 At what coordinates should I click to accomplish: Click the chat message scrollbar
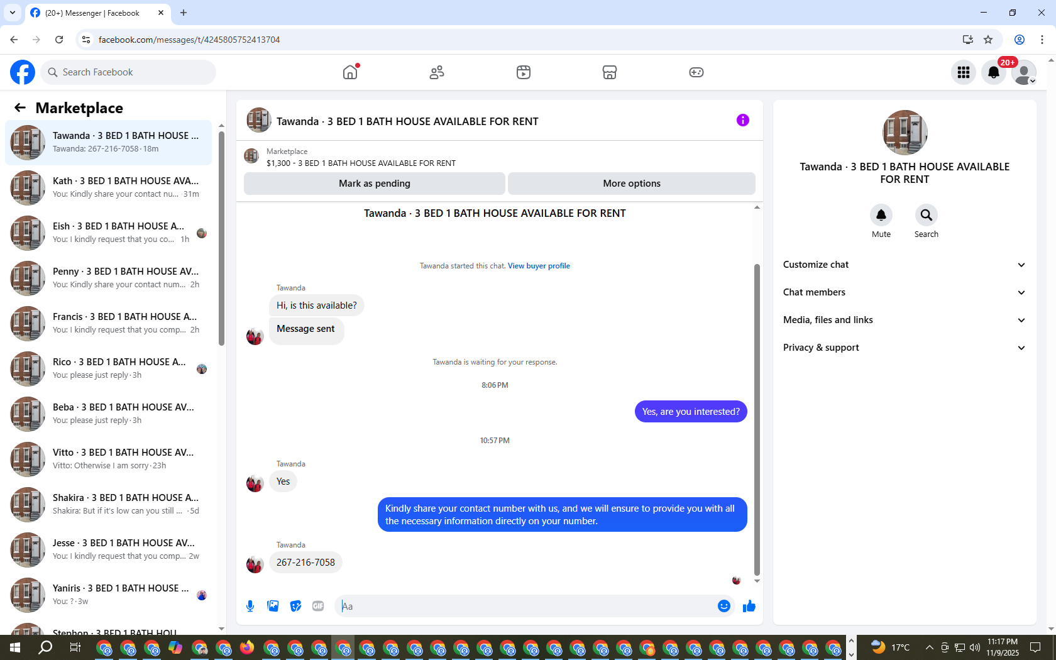757,419
